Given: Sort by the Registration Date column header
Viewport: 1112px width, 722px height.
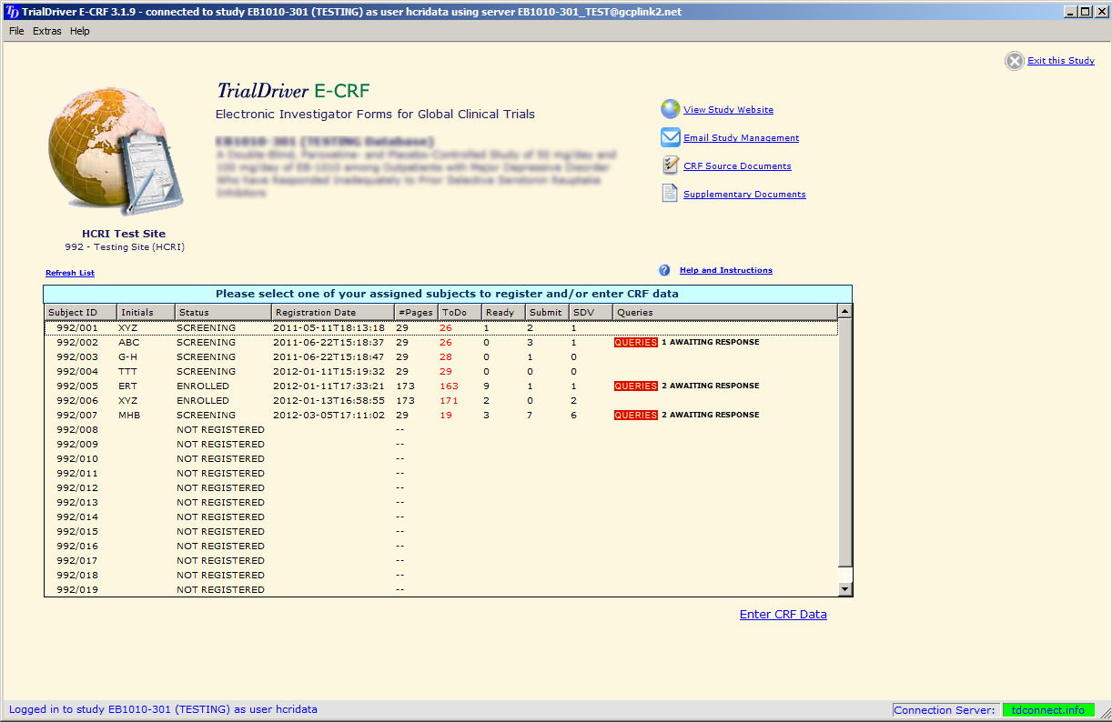Looking at the screenshot, I should coord(332,312).
